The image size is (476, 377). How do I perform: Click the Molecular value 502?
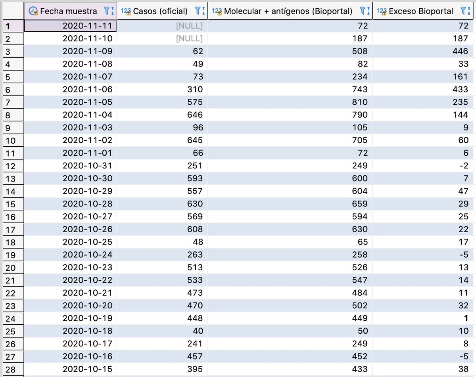coord(290,306)
